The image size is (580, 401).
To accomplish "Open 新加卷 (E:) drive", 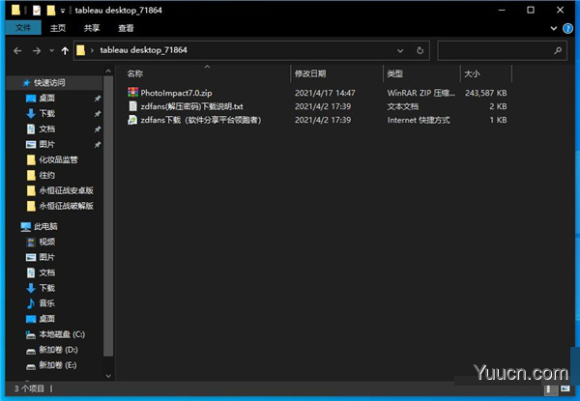I will (x=58, y=365).
